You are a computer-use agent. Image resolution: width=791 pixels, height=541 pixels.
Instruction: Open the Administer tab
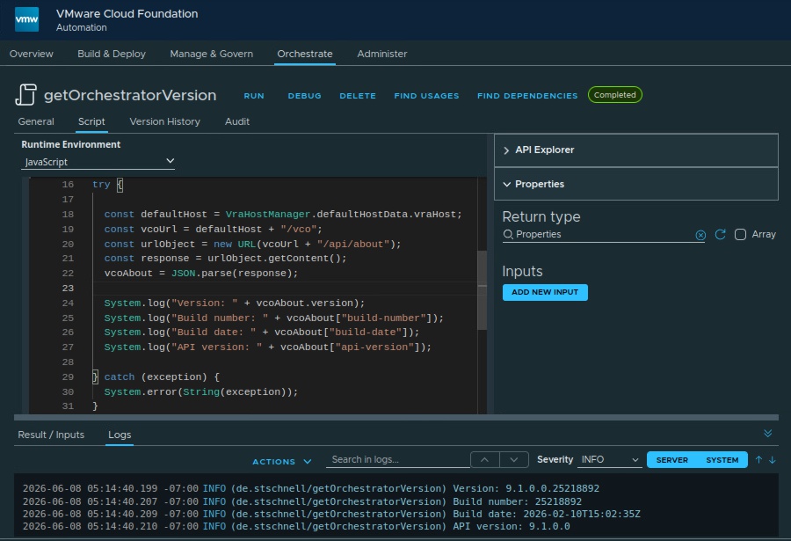click(x=382, y=54)
